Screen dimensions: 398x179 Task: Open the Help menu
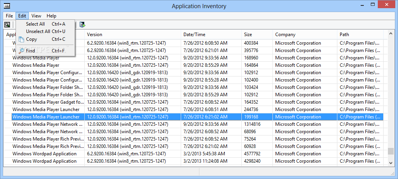(51, 16)
